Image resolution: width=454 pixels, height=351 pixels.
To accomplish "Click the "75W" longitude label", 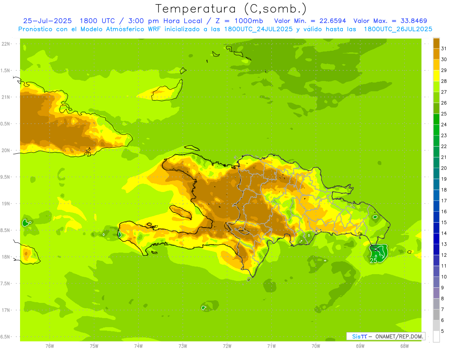I will 94,346.
